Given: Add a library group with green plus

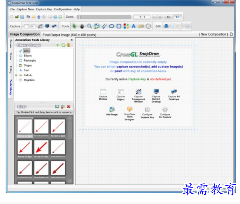Looking at the screenshot, I should [x=58, y=45].
